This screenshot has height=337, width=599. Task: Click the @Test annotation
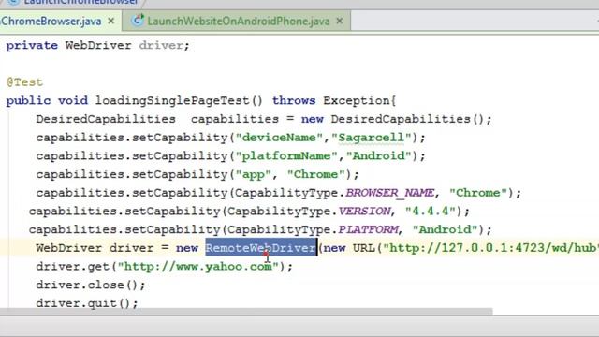point(24,82)
